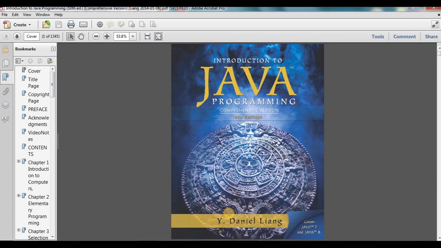Image resolution: width=441 pixels, height=248 pixels.
Task: Activate the Select text cursor tool
Action: [x=70, y=36]
